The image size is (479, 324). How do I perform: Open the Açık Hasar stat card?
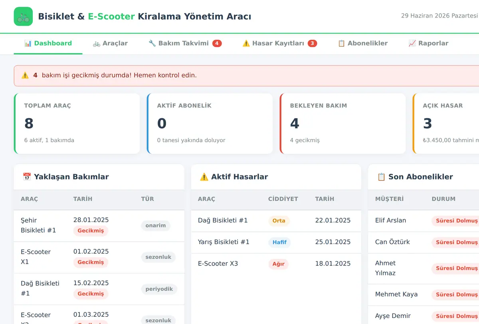(x=446, y=123)
